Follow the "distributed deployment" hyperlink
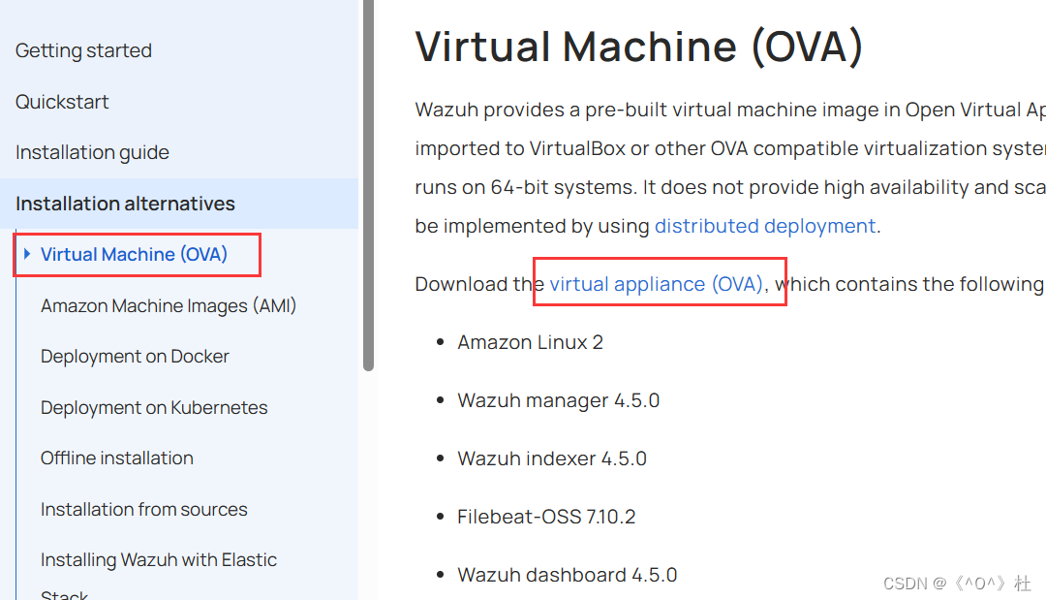This screenshot has height=600, width=1046. tap(765, 225)
